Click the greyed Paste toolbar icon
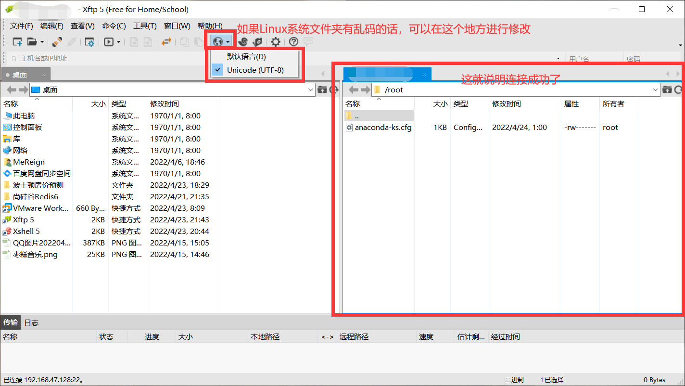The image size is (685, 386). 198,42
